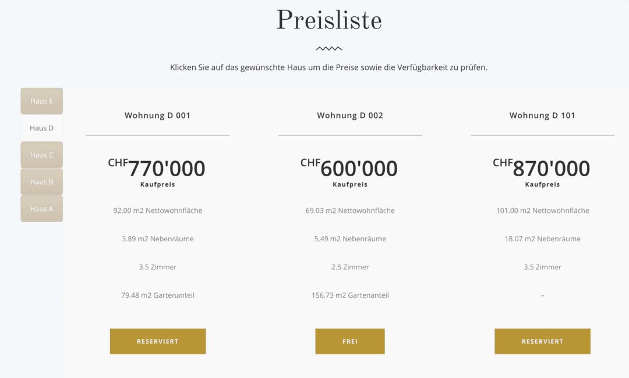Click the dash under Wohnung D 101 details
Viewport: 629px width, 378px height.
click(x=542, y=295)
